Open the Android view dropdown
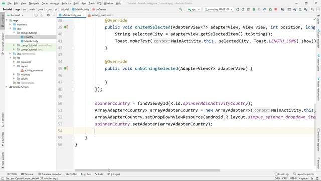The image size is (321, 181). coord(16,15)
